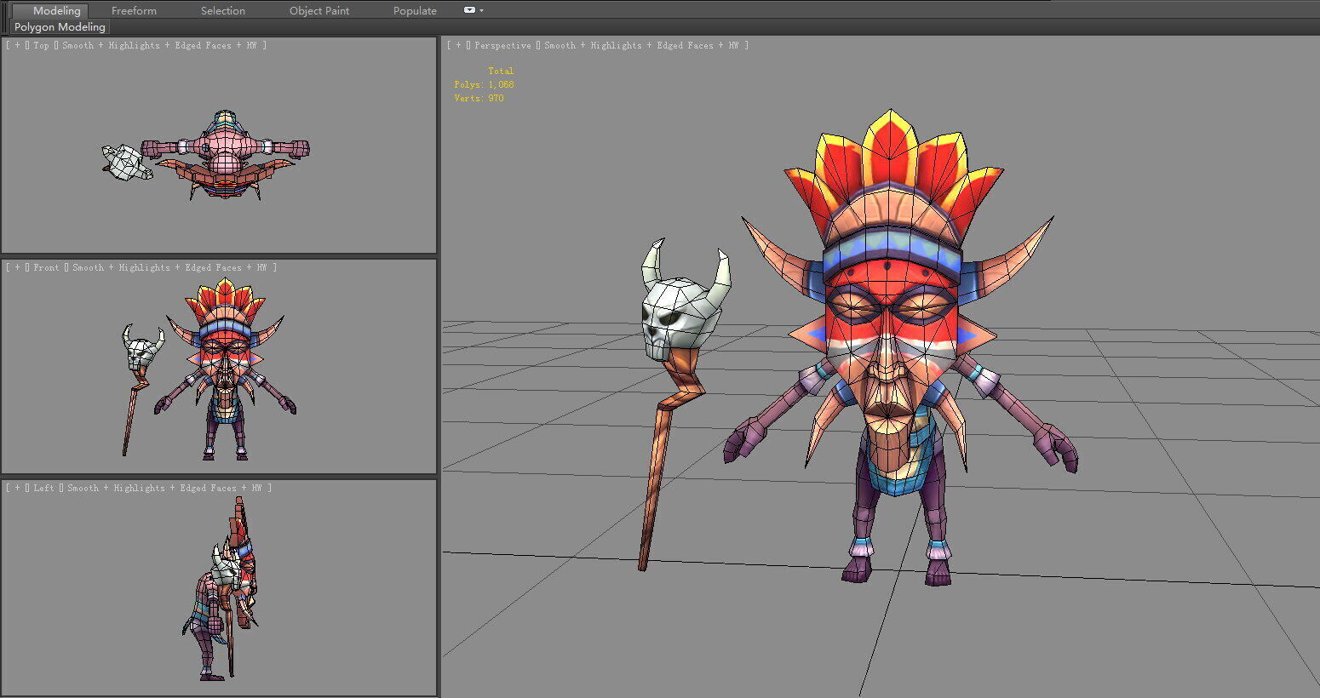Open the Left viewport plus general menu
Viewport: 1320px width, 698px height.
point(17,488)
